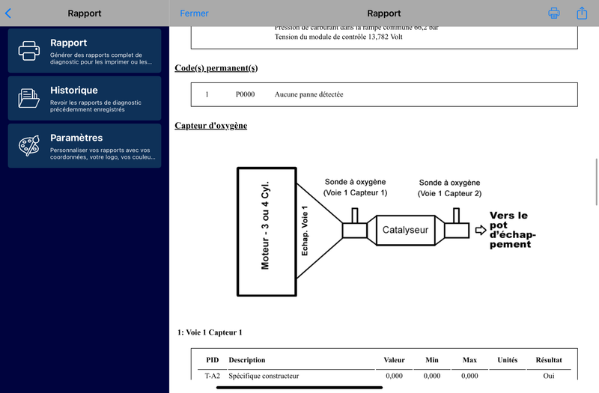Close the report with Fermer

195,13
